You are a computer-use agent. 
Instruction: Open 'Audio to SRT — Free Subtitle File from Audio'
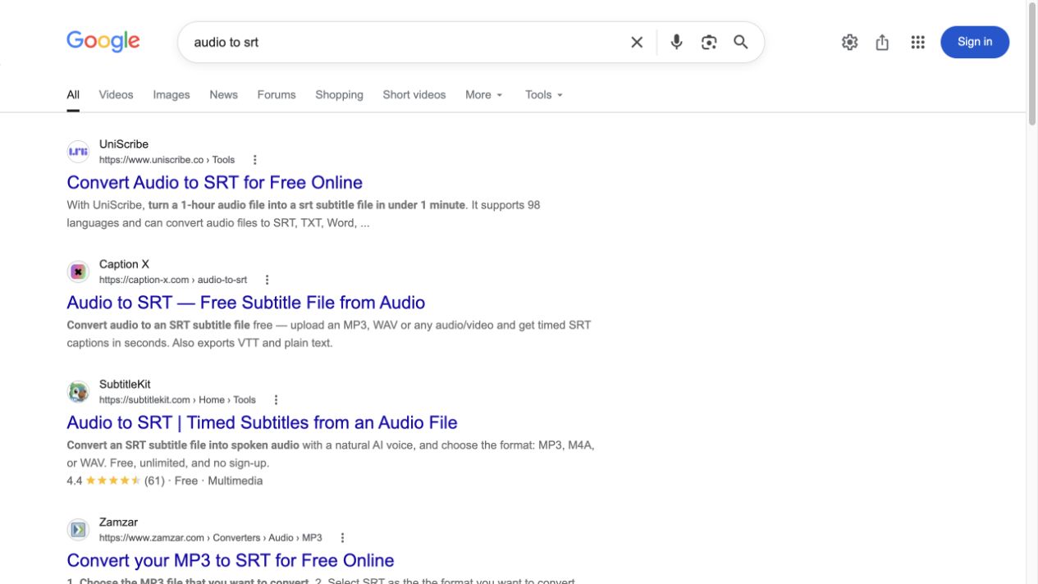(x=245, y=303)
